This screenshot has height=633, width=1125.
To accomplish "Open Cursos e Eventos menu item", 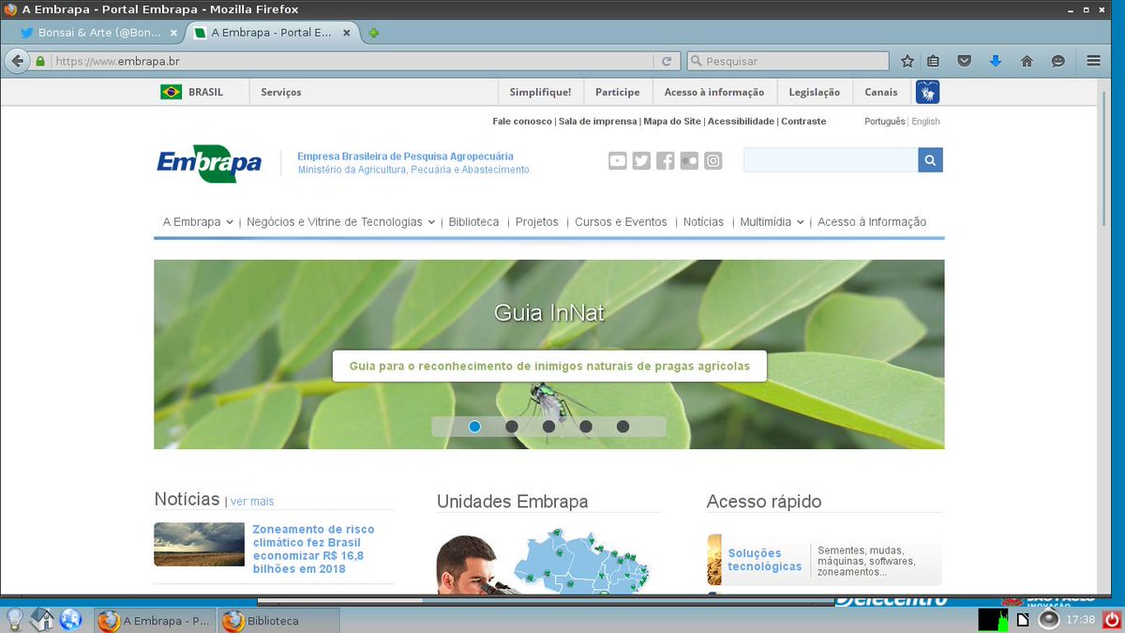I will click(621, 222).
